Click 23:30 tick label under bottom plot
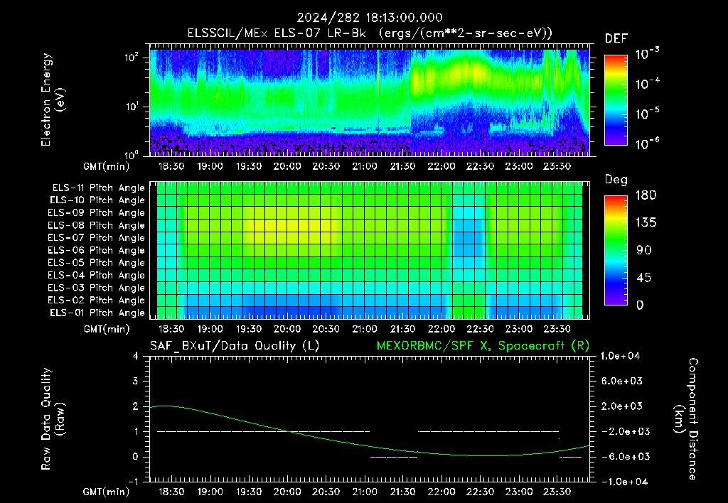Viewport: 728px width, 503px height. click(x=557, y=492)
